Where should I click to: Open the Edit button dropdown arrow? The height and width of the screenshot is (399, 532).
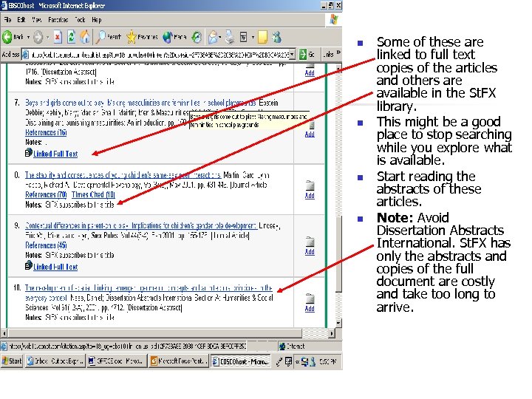pyautogui.click(x=253, y=38)
